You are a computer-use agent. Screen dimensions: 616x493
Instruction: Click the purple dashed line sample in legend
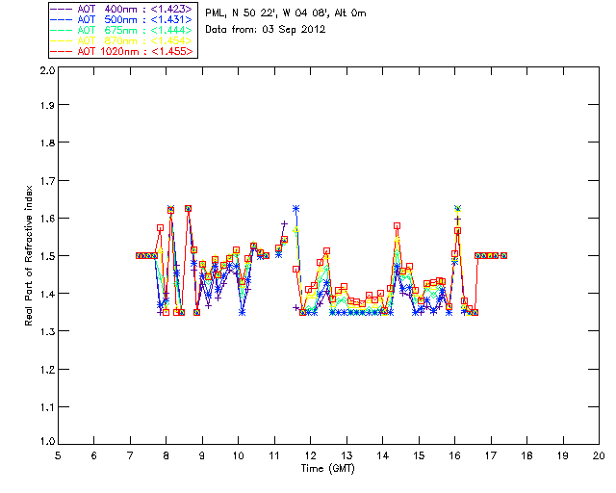(x=62, y=9)
